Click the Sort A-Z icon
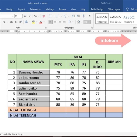The image size is (137, 137). pyautogui.click(x=84, y=16)
